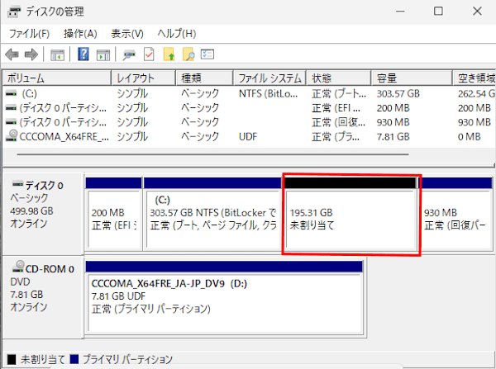Screen dimensions: 496x369
Task: Click the disk connection toolbar icon
Action: (x=129, y=55)
